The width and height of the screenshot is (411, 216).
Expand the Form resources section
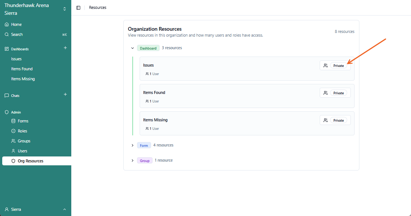point(133,145)
